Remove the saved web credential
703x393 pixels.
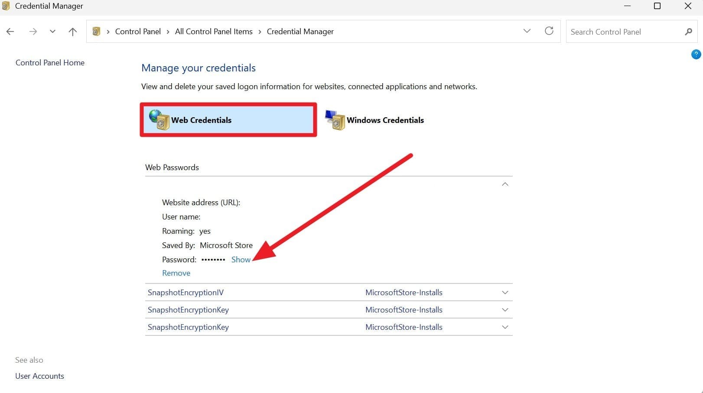tap(176, 273)
